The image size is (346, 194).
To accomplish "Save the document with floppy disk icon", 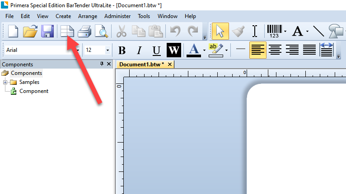I will click(47, 31).
